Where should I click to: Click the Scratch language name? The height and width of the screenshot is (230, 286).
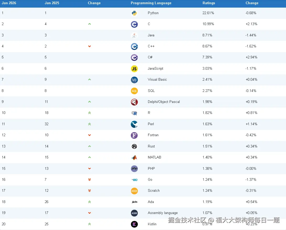[154, 191]
